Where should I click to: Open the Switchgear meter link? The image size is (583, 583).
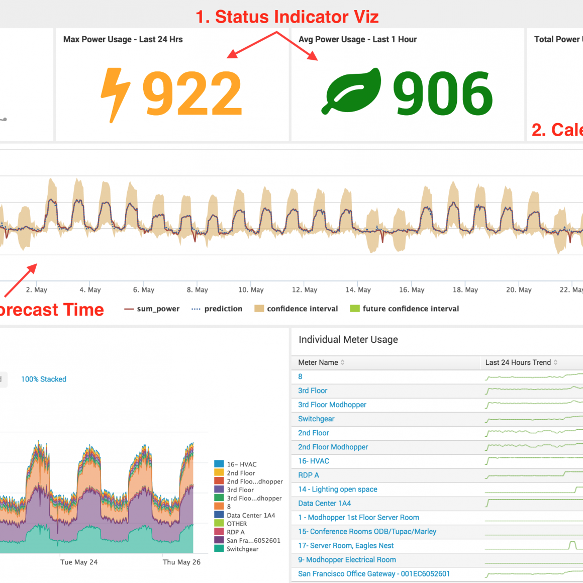(316, 419)
